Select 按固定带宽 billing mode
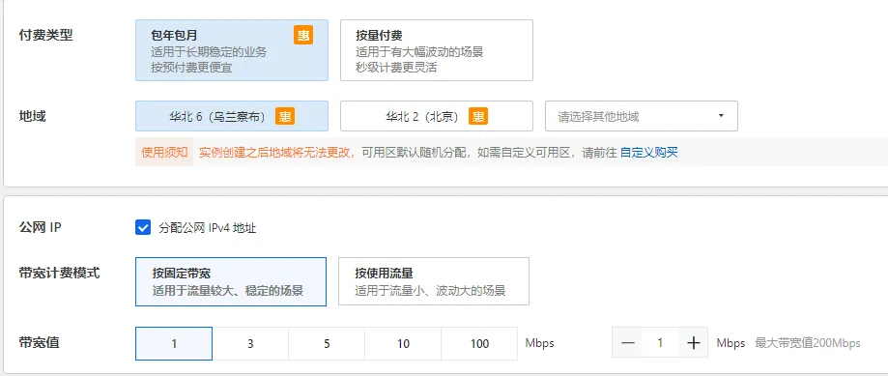The height and width of the screenshot is (376, 888). click(231, 281)
